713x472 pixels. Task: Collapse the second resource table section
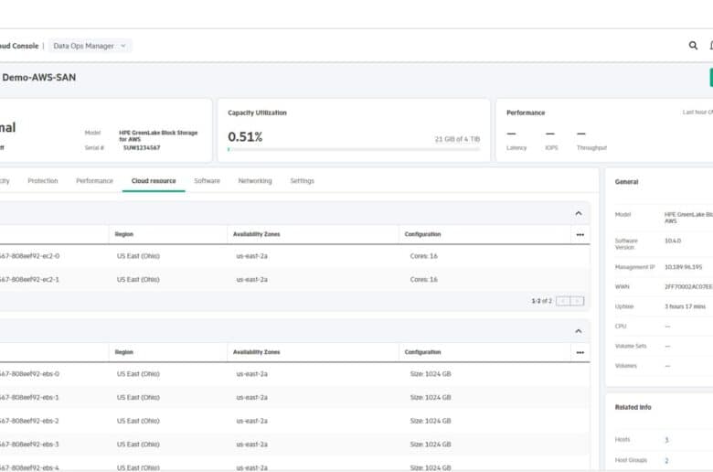tap(579, 331)
